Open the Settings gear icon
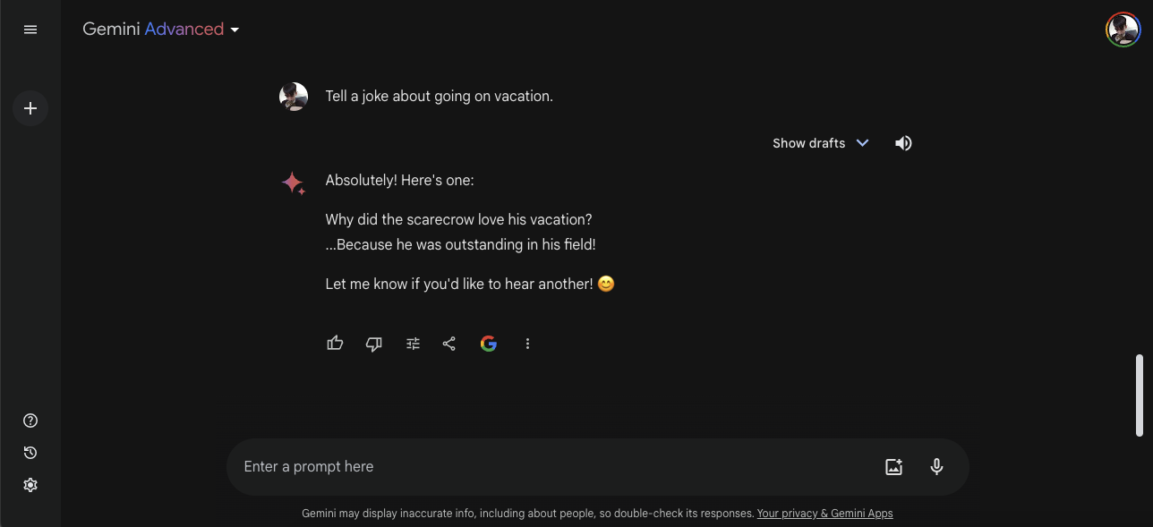The height and width of the screenshot is (527, 1153). click(x=30, y=485)
